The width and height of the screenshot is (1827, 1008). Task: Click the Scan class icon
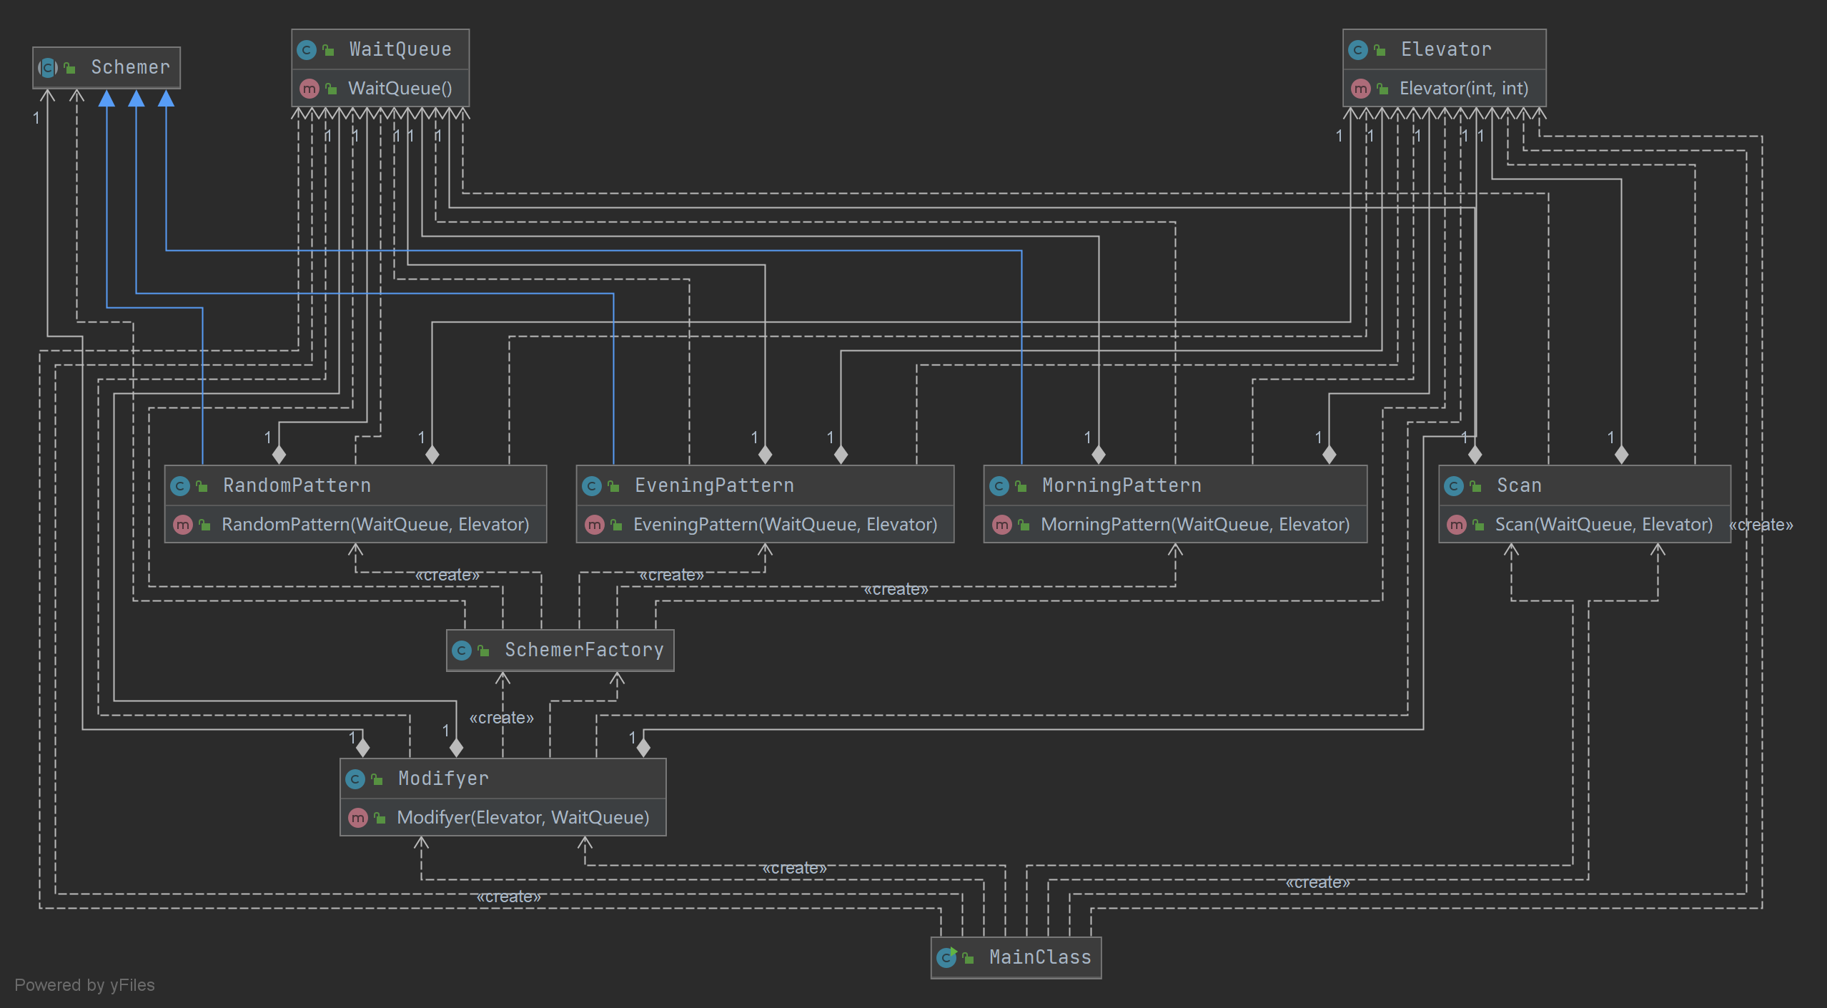coord(1454,486)
